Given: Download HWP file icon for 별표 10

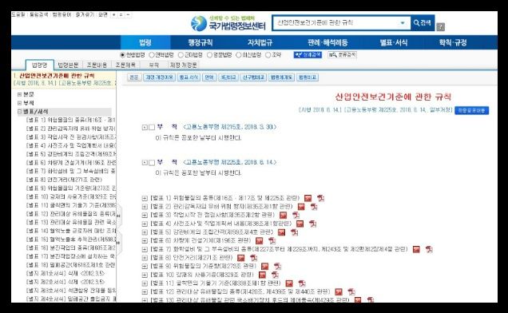Looking at the screenshot, I should point(262,275).
